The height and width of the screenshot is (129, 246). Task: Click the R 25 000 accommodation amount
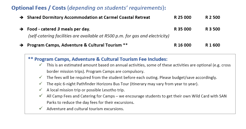click(182, 18)
